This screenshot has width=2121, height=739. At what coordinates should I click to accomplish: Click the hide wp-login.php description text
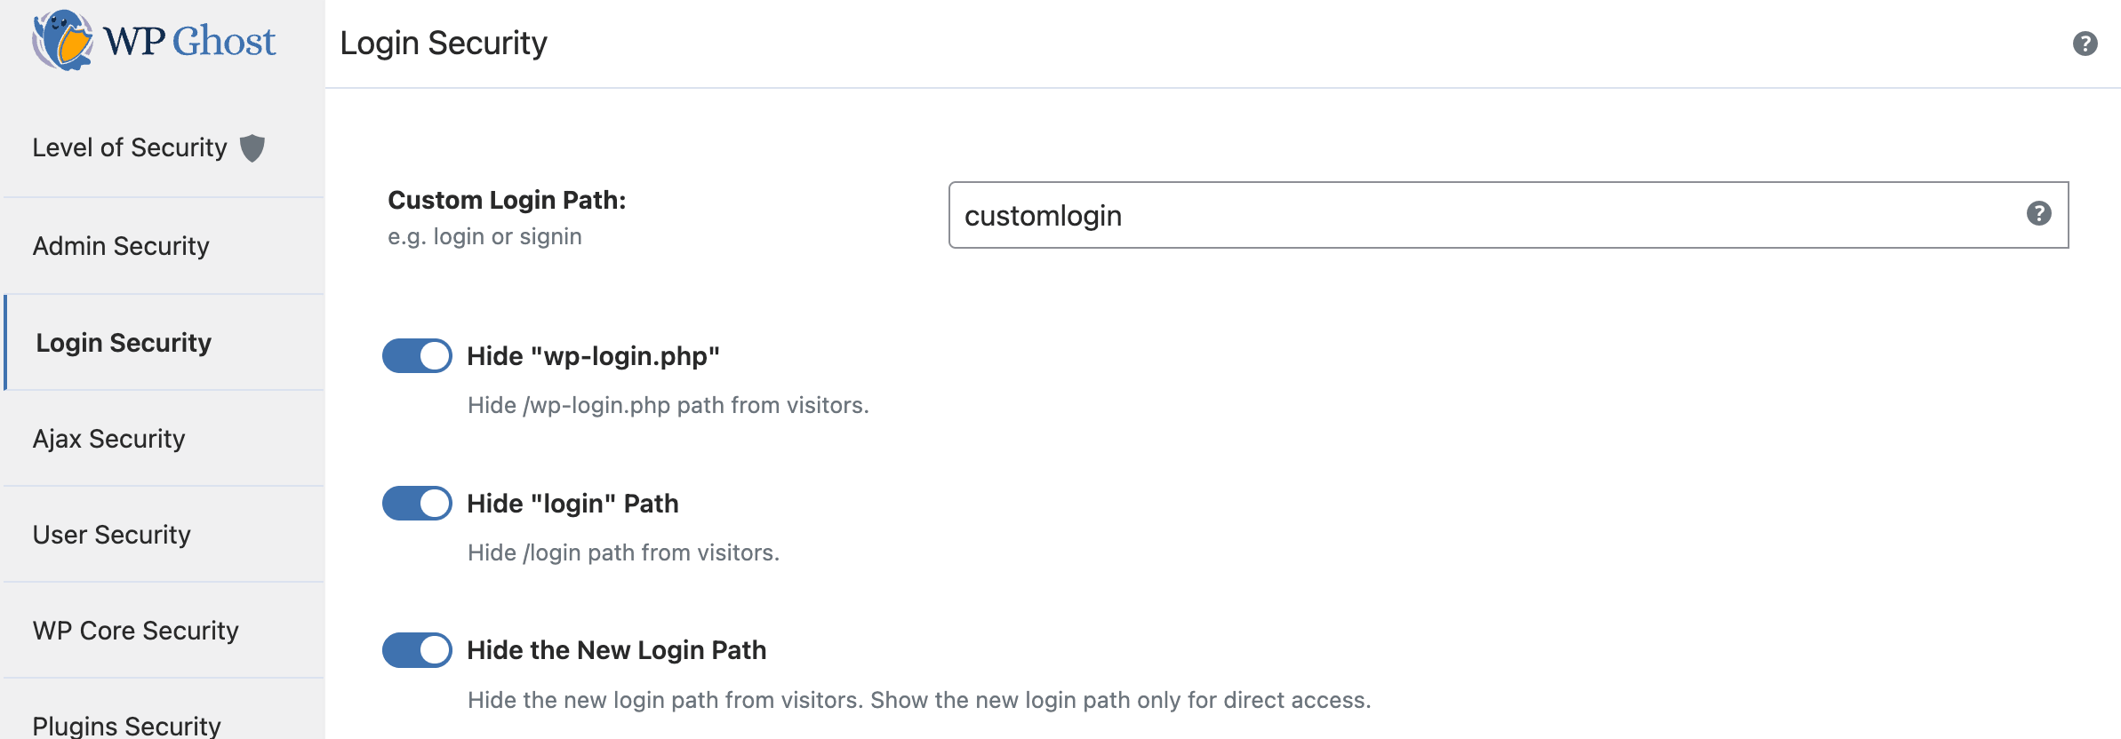668,405
